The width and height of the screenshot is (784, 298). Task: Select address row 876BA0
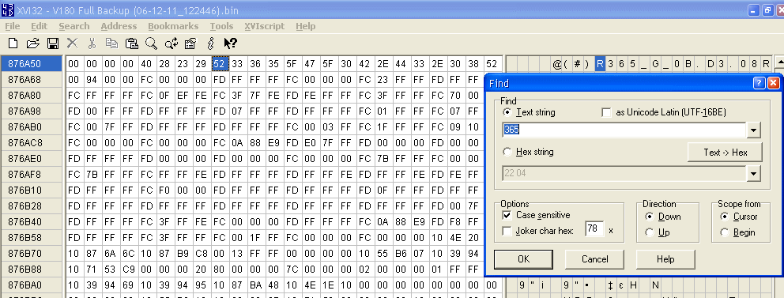32,285
